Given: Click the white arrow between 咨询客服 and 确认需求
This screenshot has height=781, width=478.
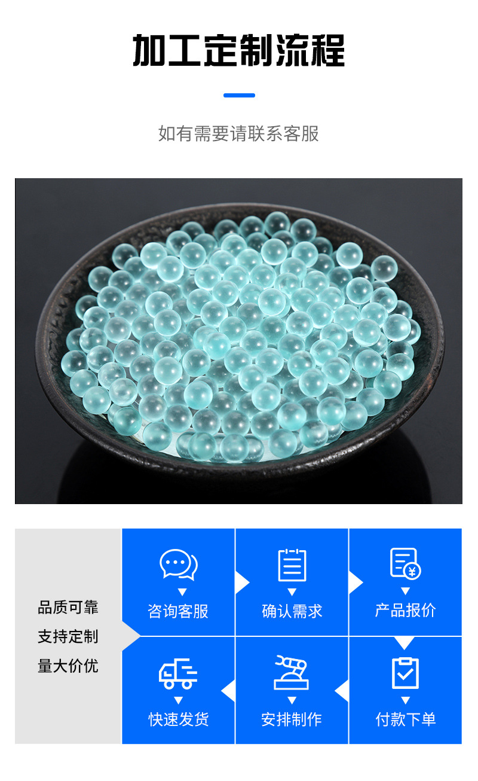Looking at the screenshot, I should [x=243, y=582].
